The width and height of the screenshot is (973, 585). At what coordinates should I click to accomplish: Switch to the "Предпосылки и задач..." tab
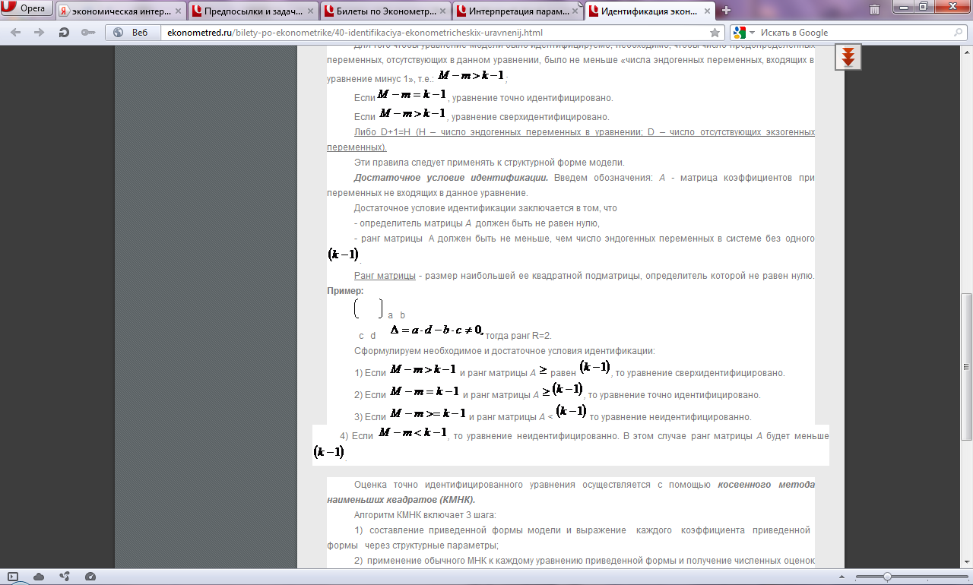(252, 11)
